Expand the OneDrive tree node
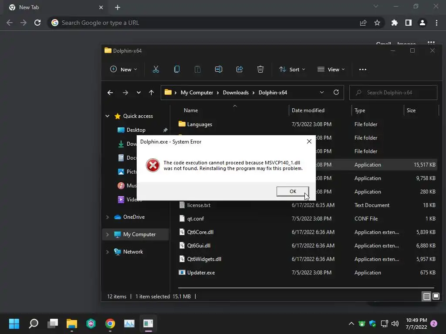 107,217
